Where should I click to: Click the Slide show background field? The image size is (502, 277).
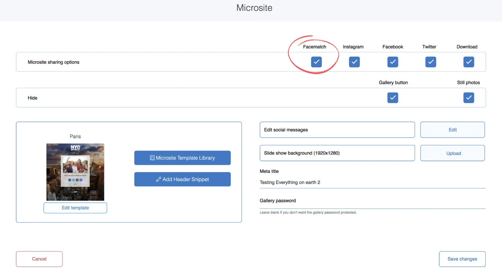coord(337,153)
